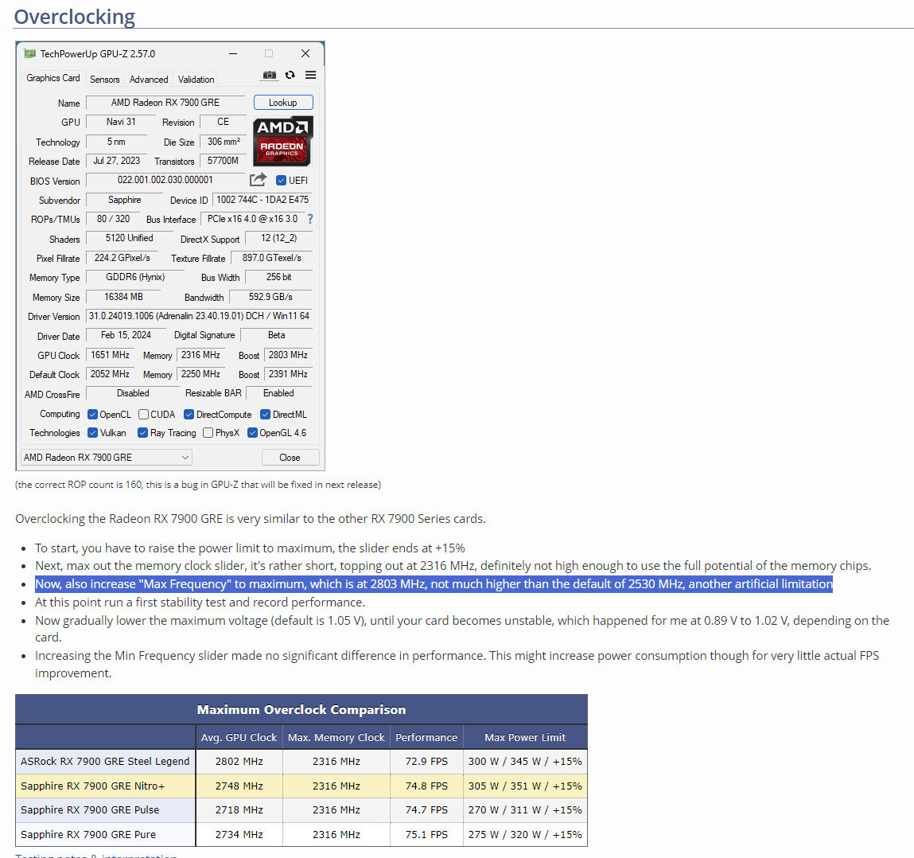Click the Bus Interface question mark icon
914x858 pixels.
coord(310,219)
